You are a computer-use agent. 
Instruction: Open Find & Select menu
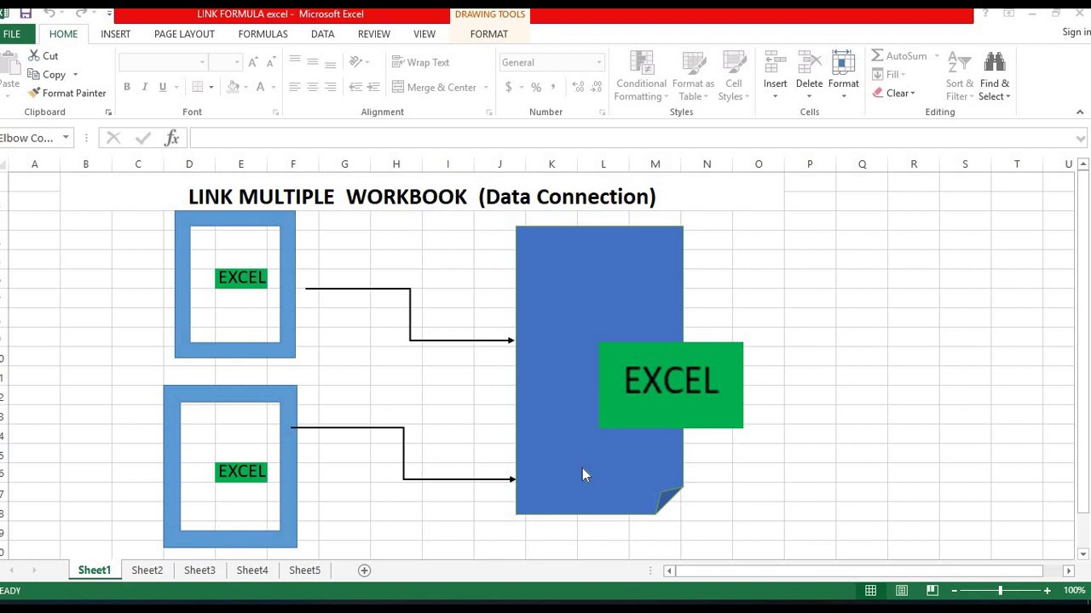(x=995, y=77)
